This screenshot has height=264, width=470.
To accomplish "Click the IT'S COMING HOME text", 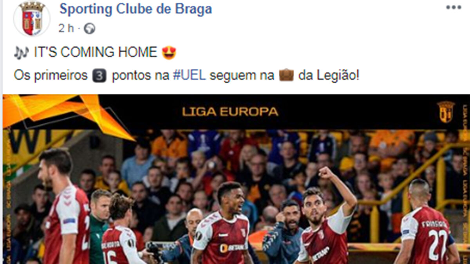I will pos(96,53).
